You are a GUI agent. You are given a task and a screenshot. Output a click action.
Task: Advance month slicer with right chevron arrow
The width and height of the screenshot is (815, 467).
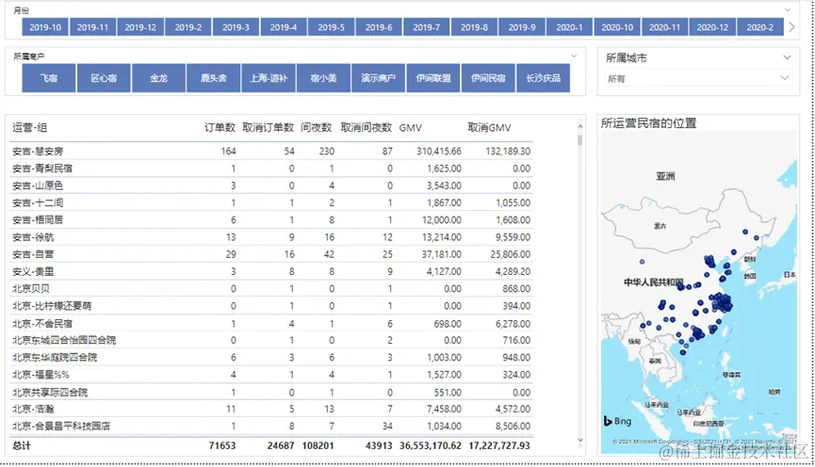tap(791, 27)
